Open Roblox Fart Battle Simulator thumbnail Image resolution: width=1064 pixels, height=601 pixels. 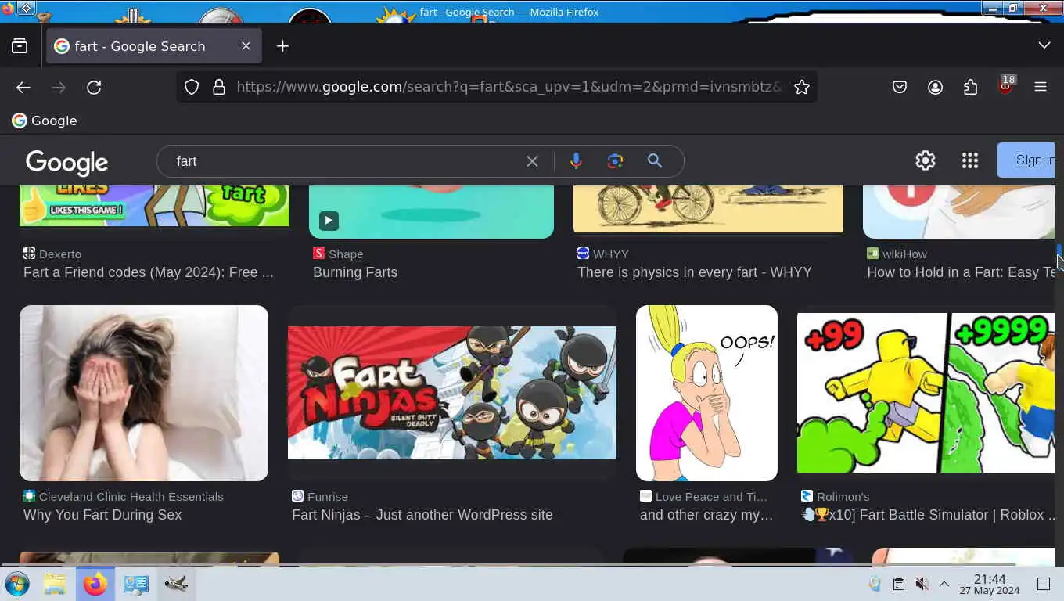click(926, 393)
